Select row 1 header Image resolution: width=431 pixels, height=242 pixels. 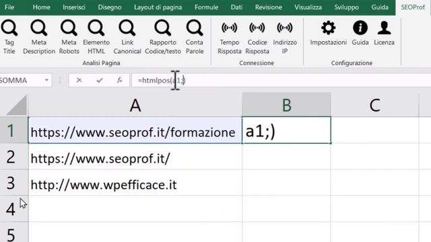13,130
